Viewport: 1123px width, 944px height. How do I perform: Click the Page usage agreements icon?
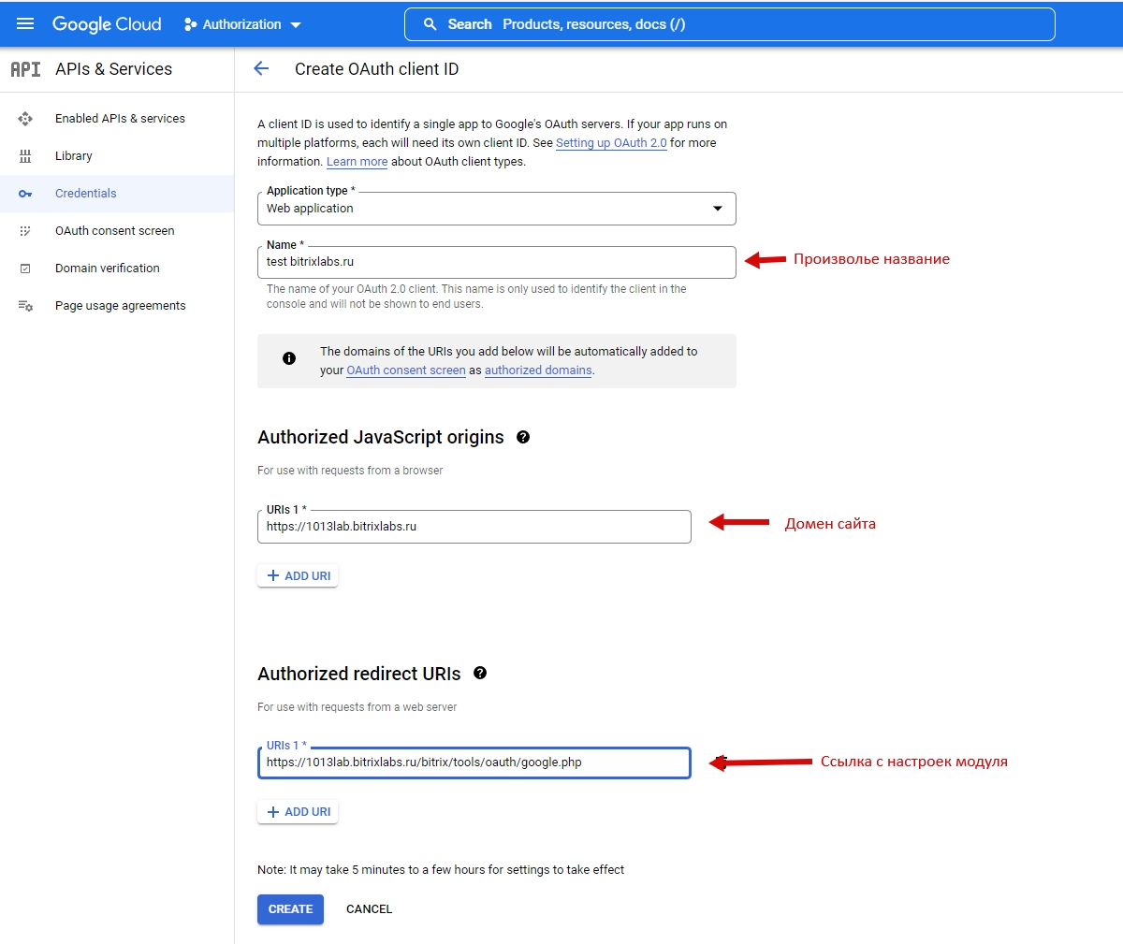pyautogui.click(x=25, y=306)
